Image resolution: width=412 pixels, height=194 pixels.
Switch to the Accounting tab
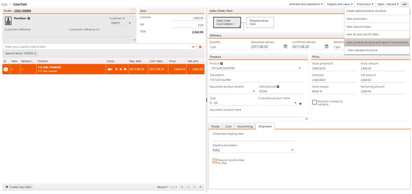coord(245,126)
